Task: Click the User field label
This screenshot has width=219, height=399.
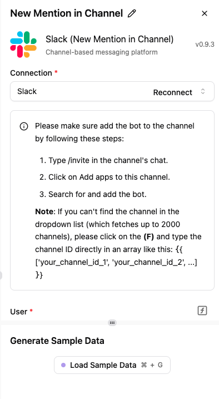Action: pos(19,312)
